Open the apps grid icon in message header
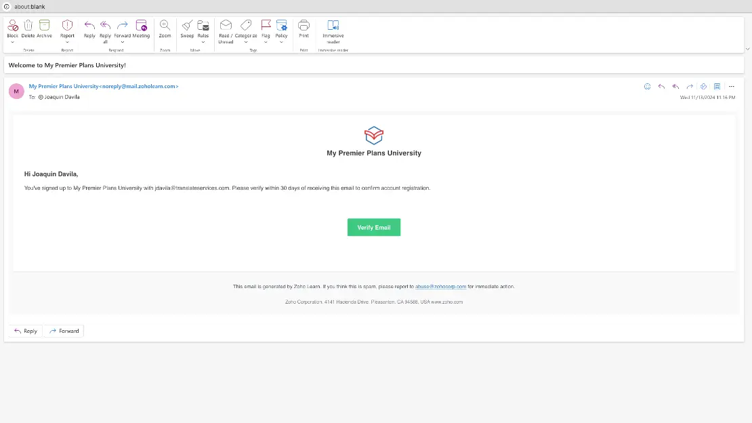 tap(717, 86)
